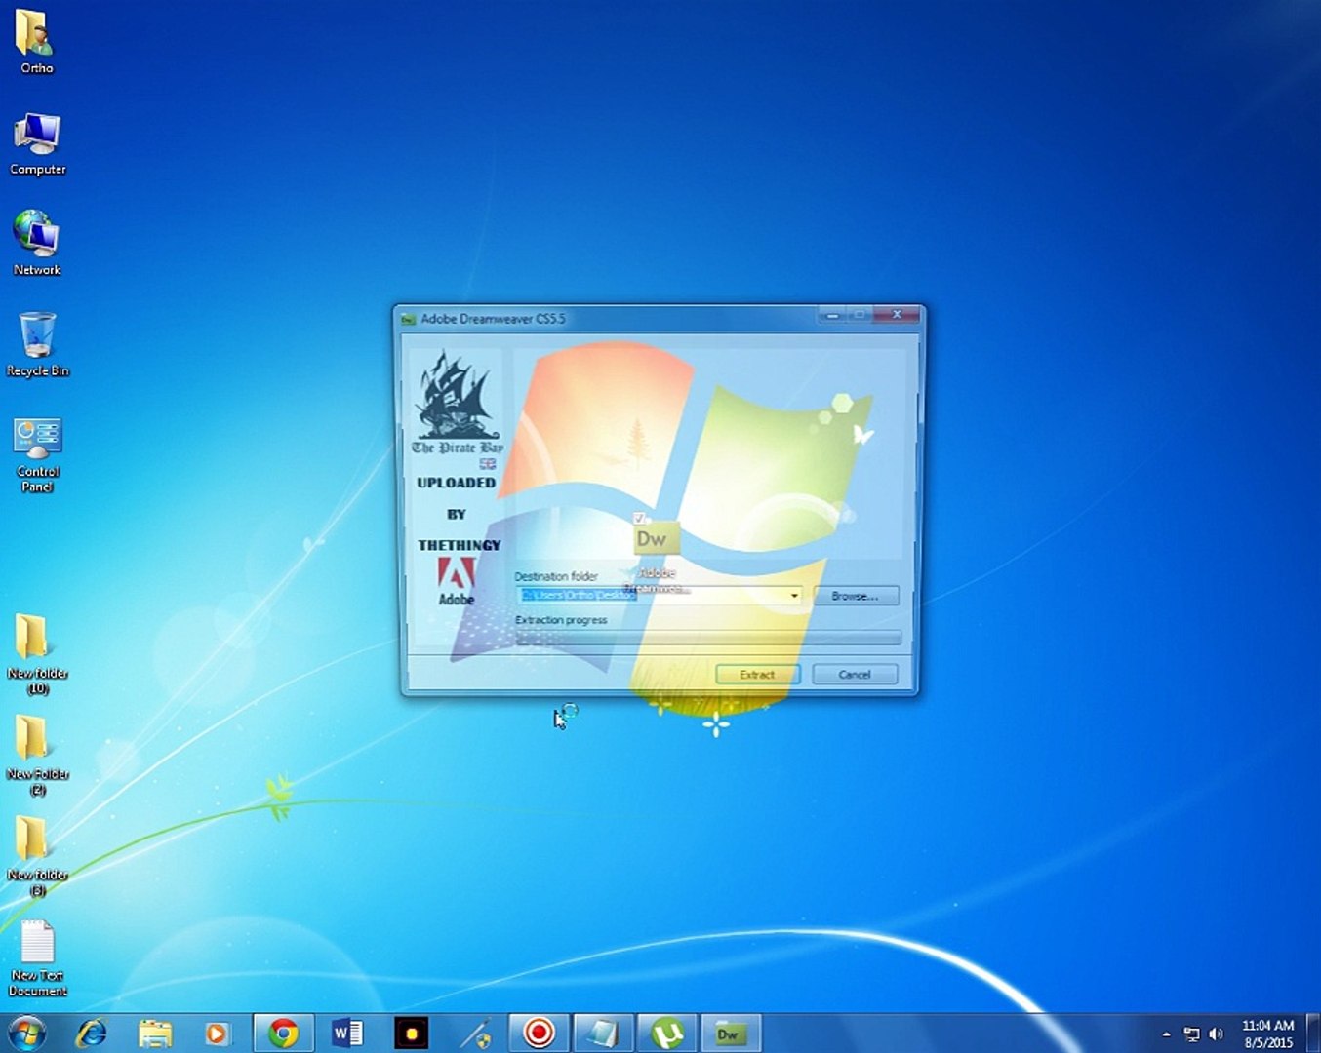Select the New folder (10) icon
1321x1053 pixels.
point(37,654)
